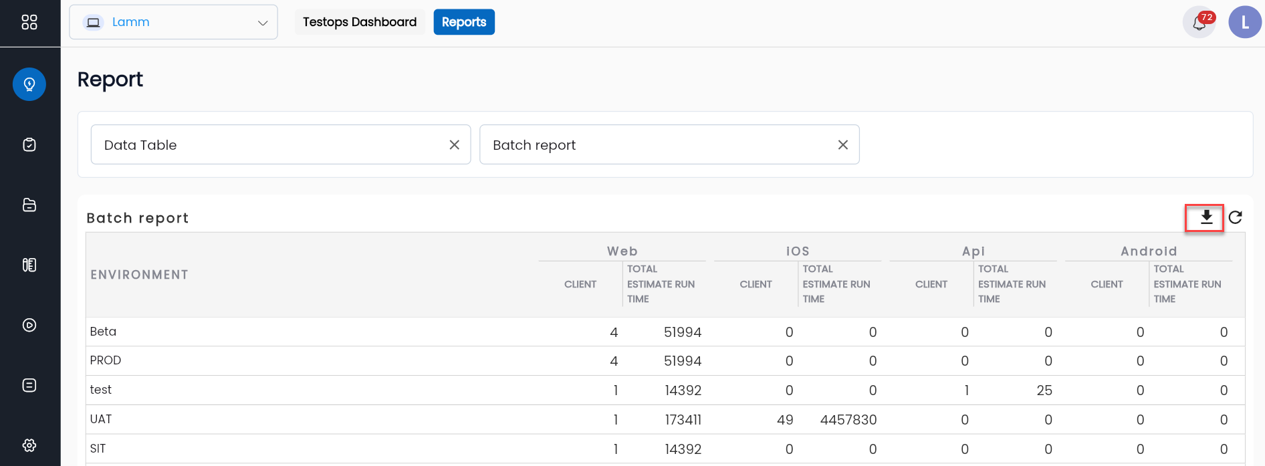The height and width of the screenshot is (466, 1265).
Task: Click the Batch report table title
Action: [x=138, y=218]
